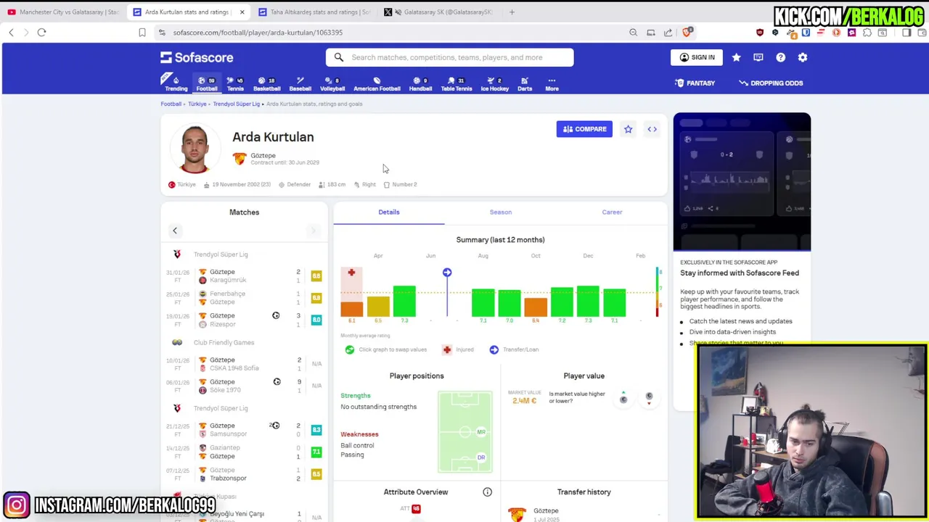Switch to Taha Altıkardeş stats browser tab
This screenshot has width=929, height=522.
(x=314, y=12)
